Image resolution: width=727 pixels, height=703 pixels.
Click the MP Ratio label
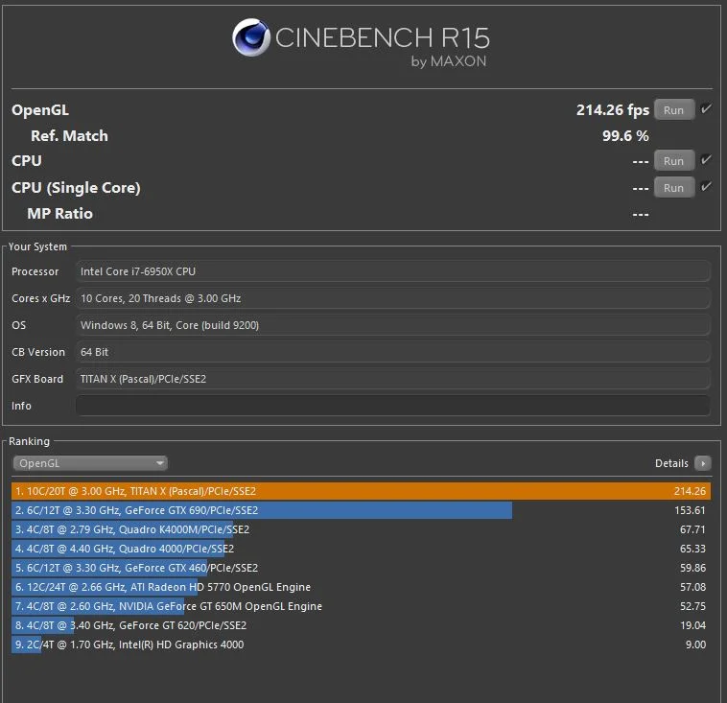click(x=59, y=213)
